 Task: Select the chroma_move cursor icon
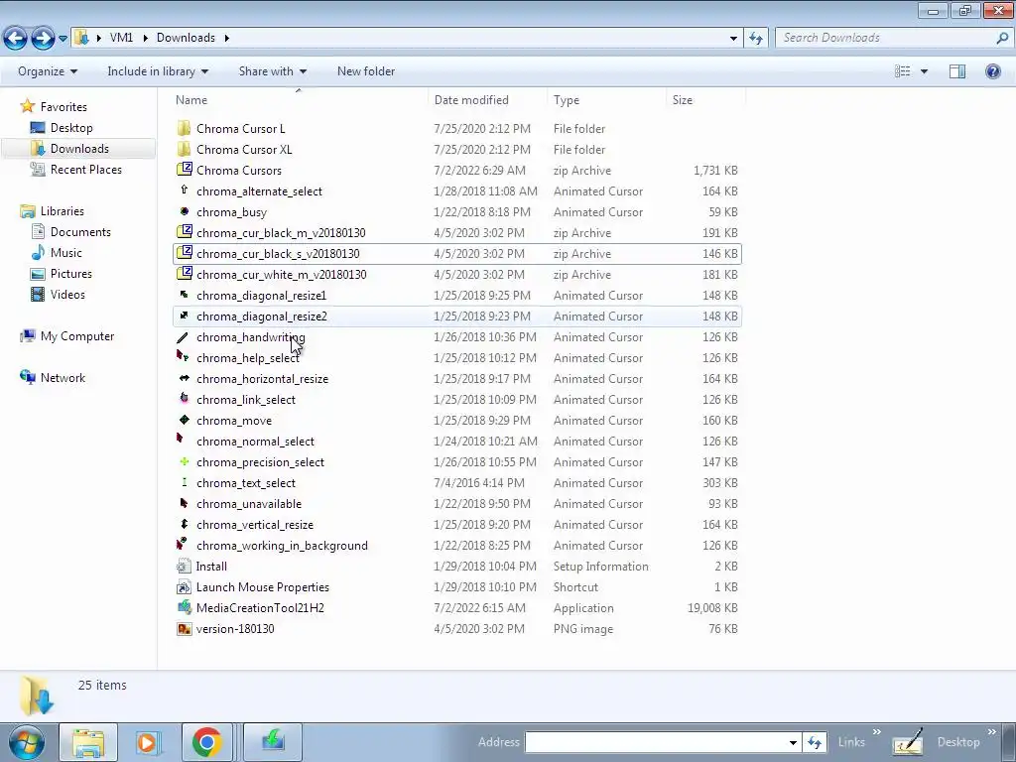point(184,420)
